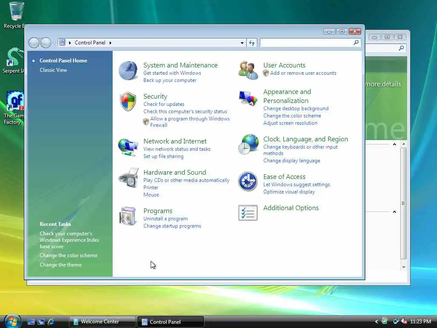Click more details in Welcome Center window
Viewport: 437px width, 328px height.
pos(383,84)
